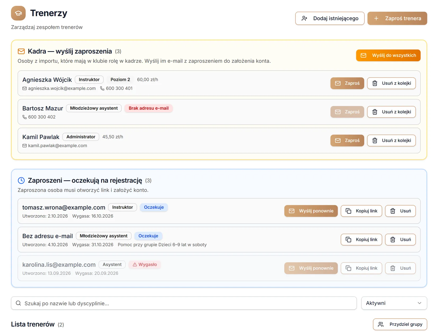Focus the search by name or discipline field

pyautogui.click(x=184, y=303)
